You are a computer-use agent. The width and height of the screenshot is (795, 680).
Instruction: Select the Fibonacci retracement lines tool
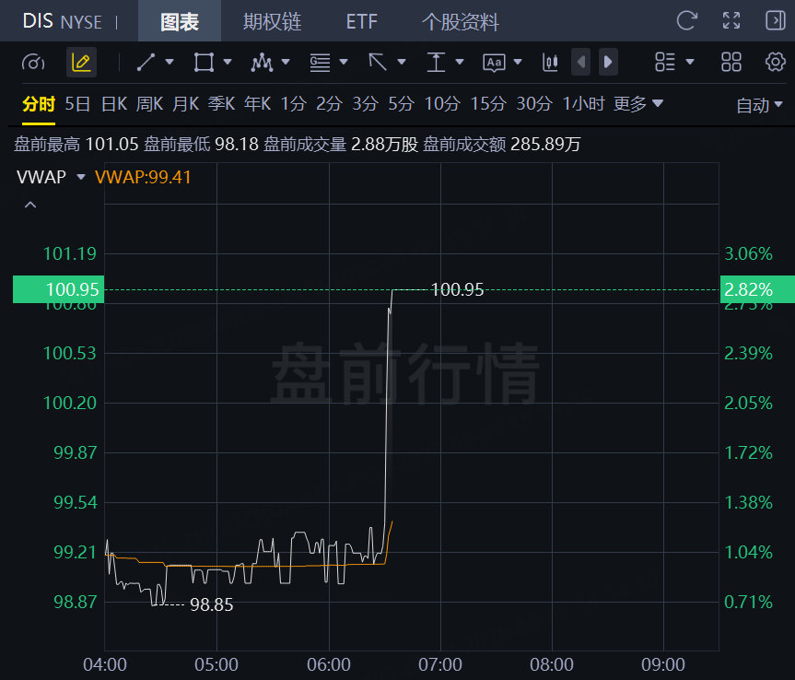click(x=320, y=63)
